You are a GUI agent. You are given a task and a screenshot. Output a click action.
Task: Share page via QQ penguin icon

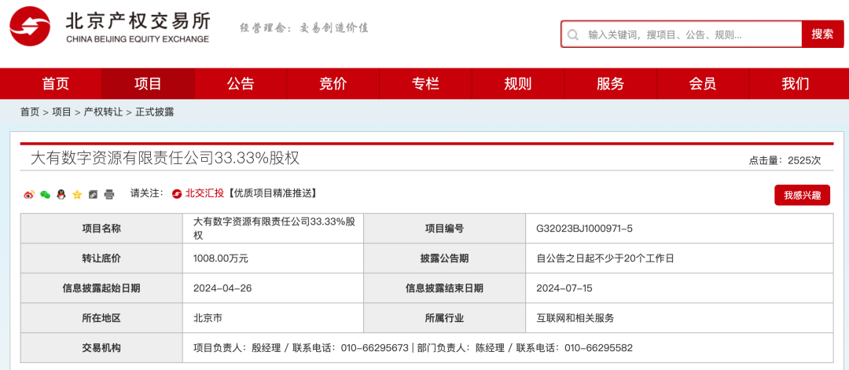[61, 195]
